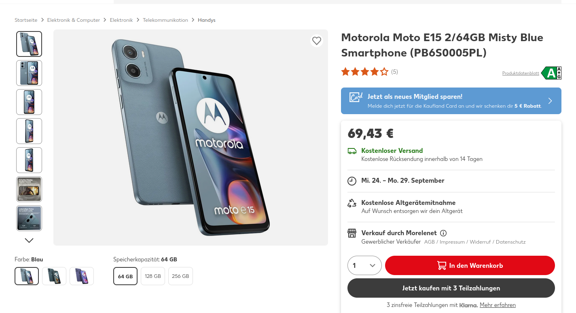Screen dimensions: 576x313
Task: Click the info icon next to Morelenet
Action: pyautogui.click(x=443, y=233)
